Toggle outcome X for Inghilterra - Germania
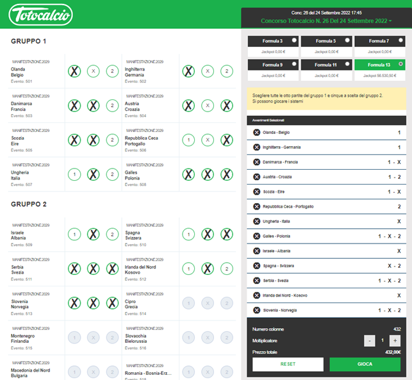 coord(208,72)
